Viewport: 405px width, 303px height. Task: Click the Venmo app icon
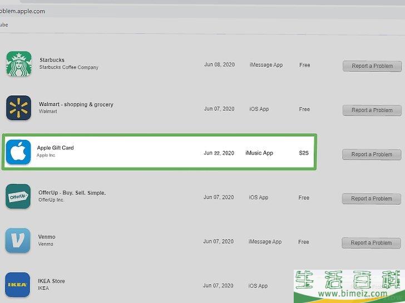pos(18,240)
